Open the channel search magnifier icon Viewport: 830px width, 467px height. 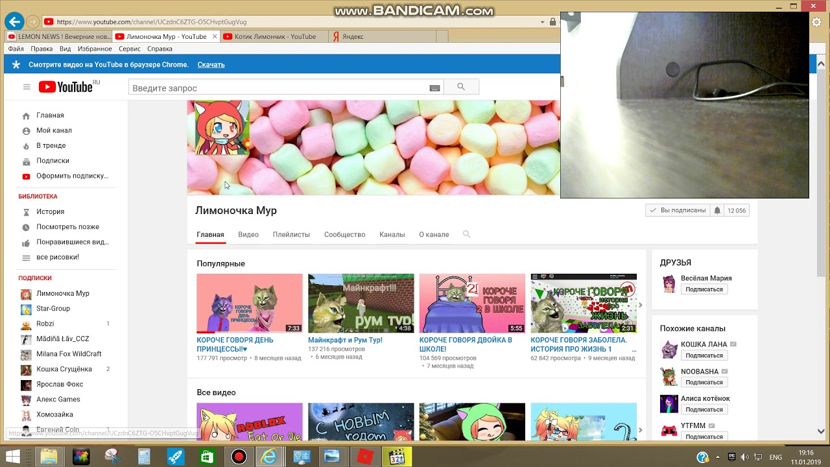(466, 234)
